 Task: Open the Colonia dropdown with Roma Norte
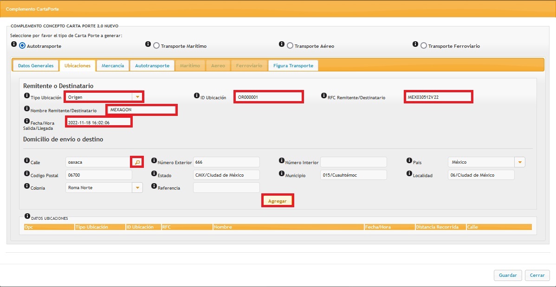point(137,188)
